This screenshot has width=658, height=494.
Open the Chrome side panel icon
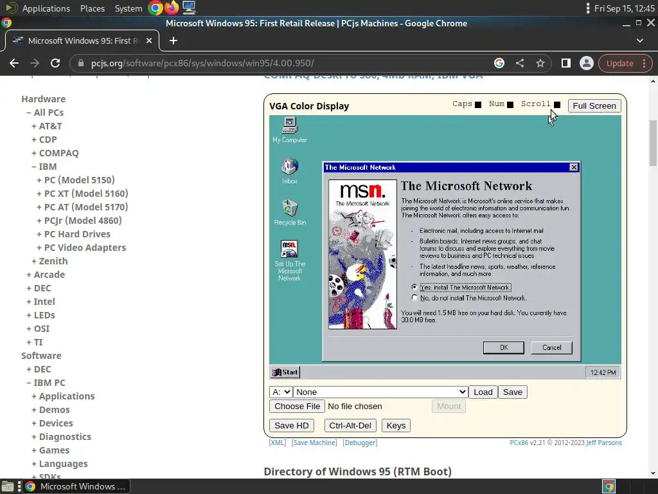(x=565, y=64)
